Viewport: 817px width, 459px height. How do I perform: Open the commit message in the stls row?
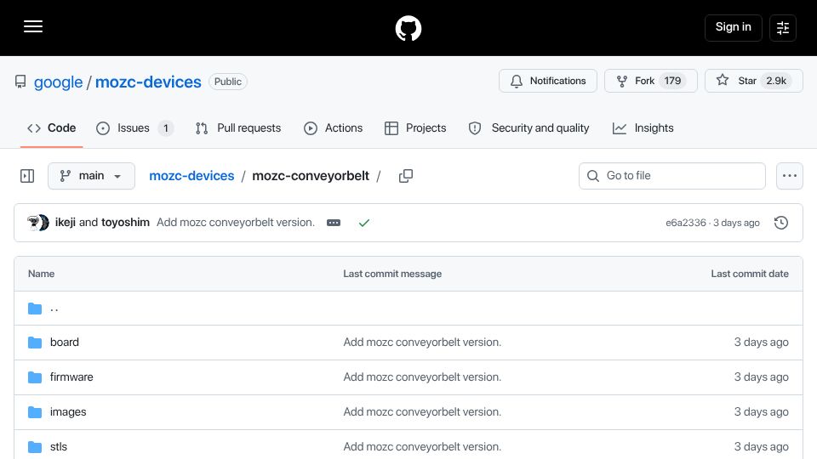coord(422,446)
